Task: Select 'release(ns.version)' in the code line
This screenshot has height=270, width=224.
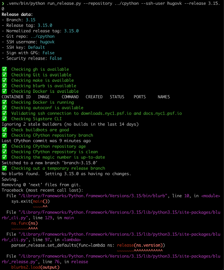Action: [x=140, y=246]
